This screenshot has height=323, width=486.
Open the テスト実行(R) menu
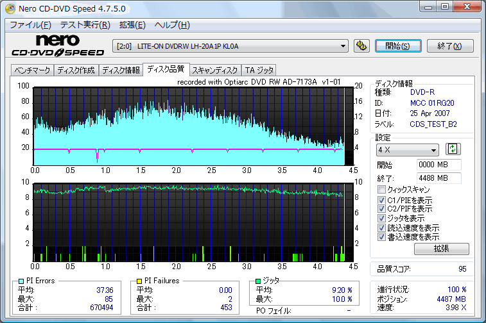pyautogui.click(x=85, y=25)
